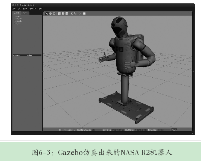Open the Window menu
The height and width of the screenshot is (161, 201).
(x=33, y=9)
